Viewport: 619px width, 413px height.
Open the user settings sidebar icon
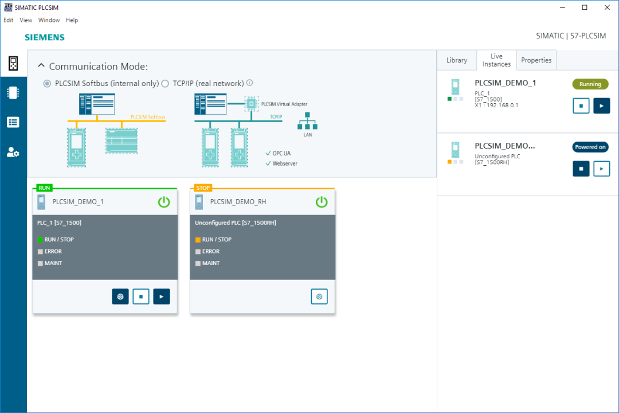(x=13, y=152)
